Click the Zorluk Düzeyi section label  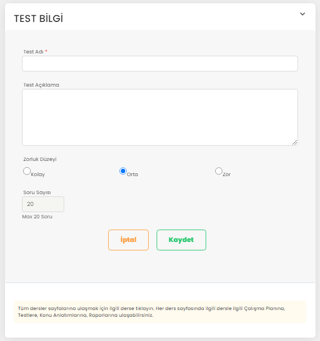point(40,159)
